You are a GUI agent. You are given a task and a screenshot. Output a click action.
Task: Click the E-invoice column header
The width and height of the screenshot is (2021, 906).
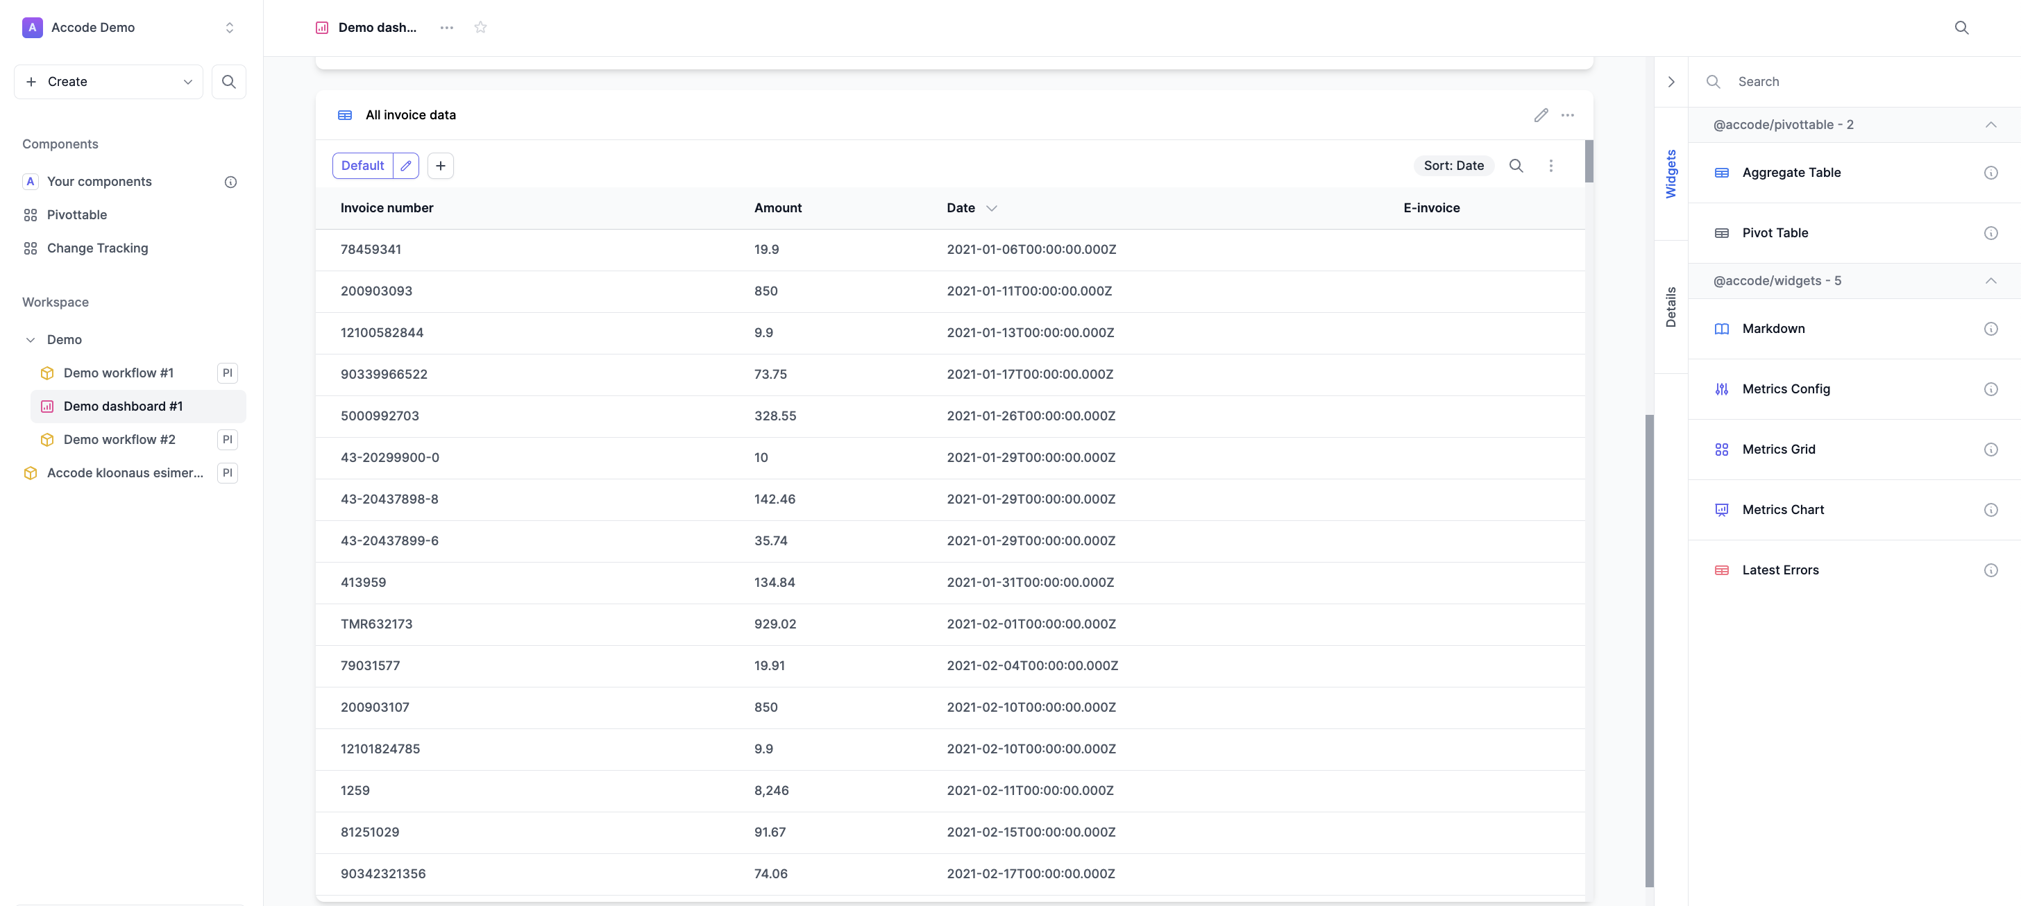point(1431,208)
